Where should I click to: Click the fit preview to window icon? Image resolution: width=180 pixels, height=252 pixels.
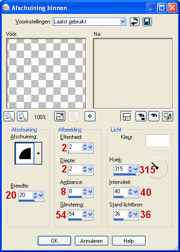(x=60, y=116)
